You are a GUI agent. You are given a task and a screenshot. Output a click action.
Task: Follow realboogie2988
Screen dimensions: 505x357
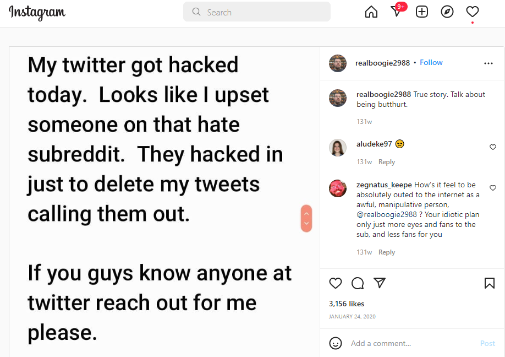(x=431, y=63)
